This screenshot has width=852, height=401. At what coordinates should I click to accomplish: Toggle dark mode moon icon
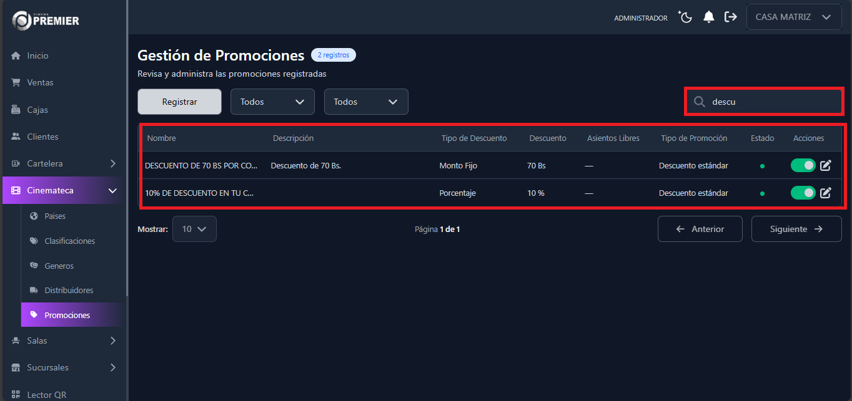tap(686, 17)
